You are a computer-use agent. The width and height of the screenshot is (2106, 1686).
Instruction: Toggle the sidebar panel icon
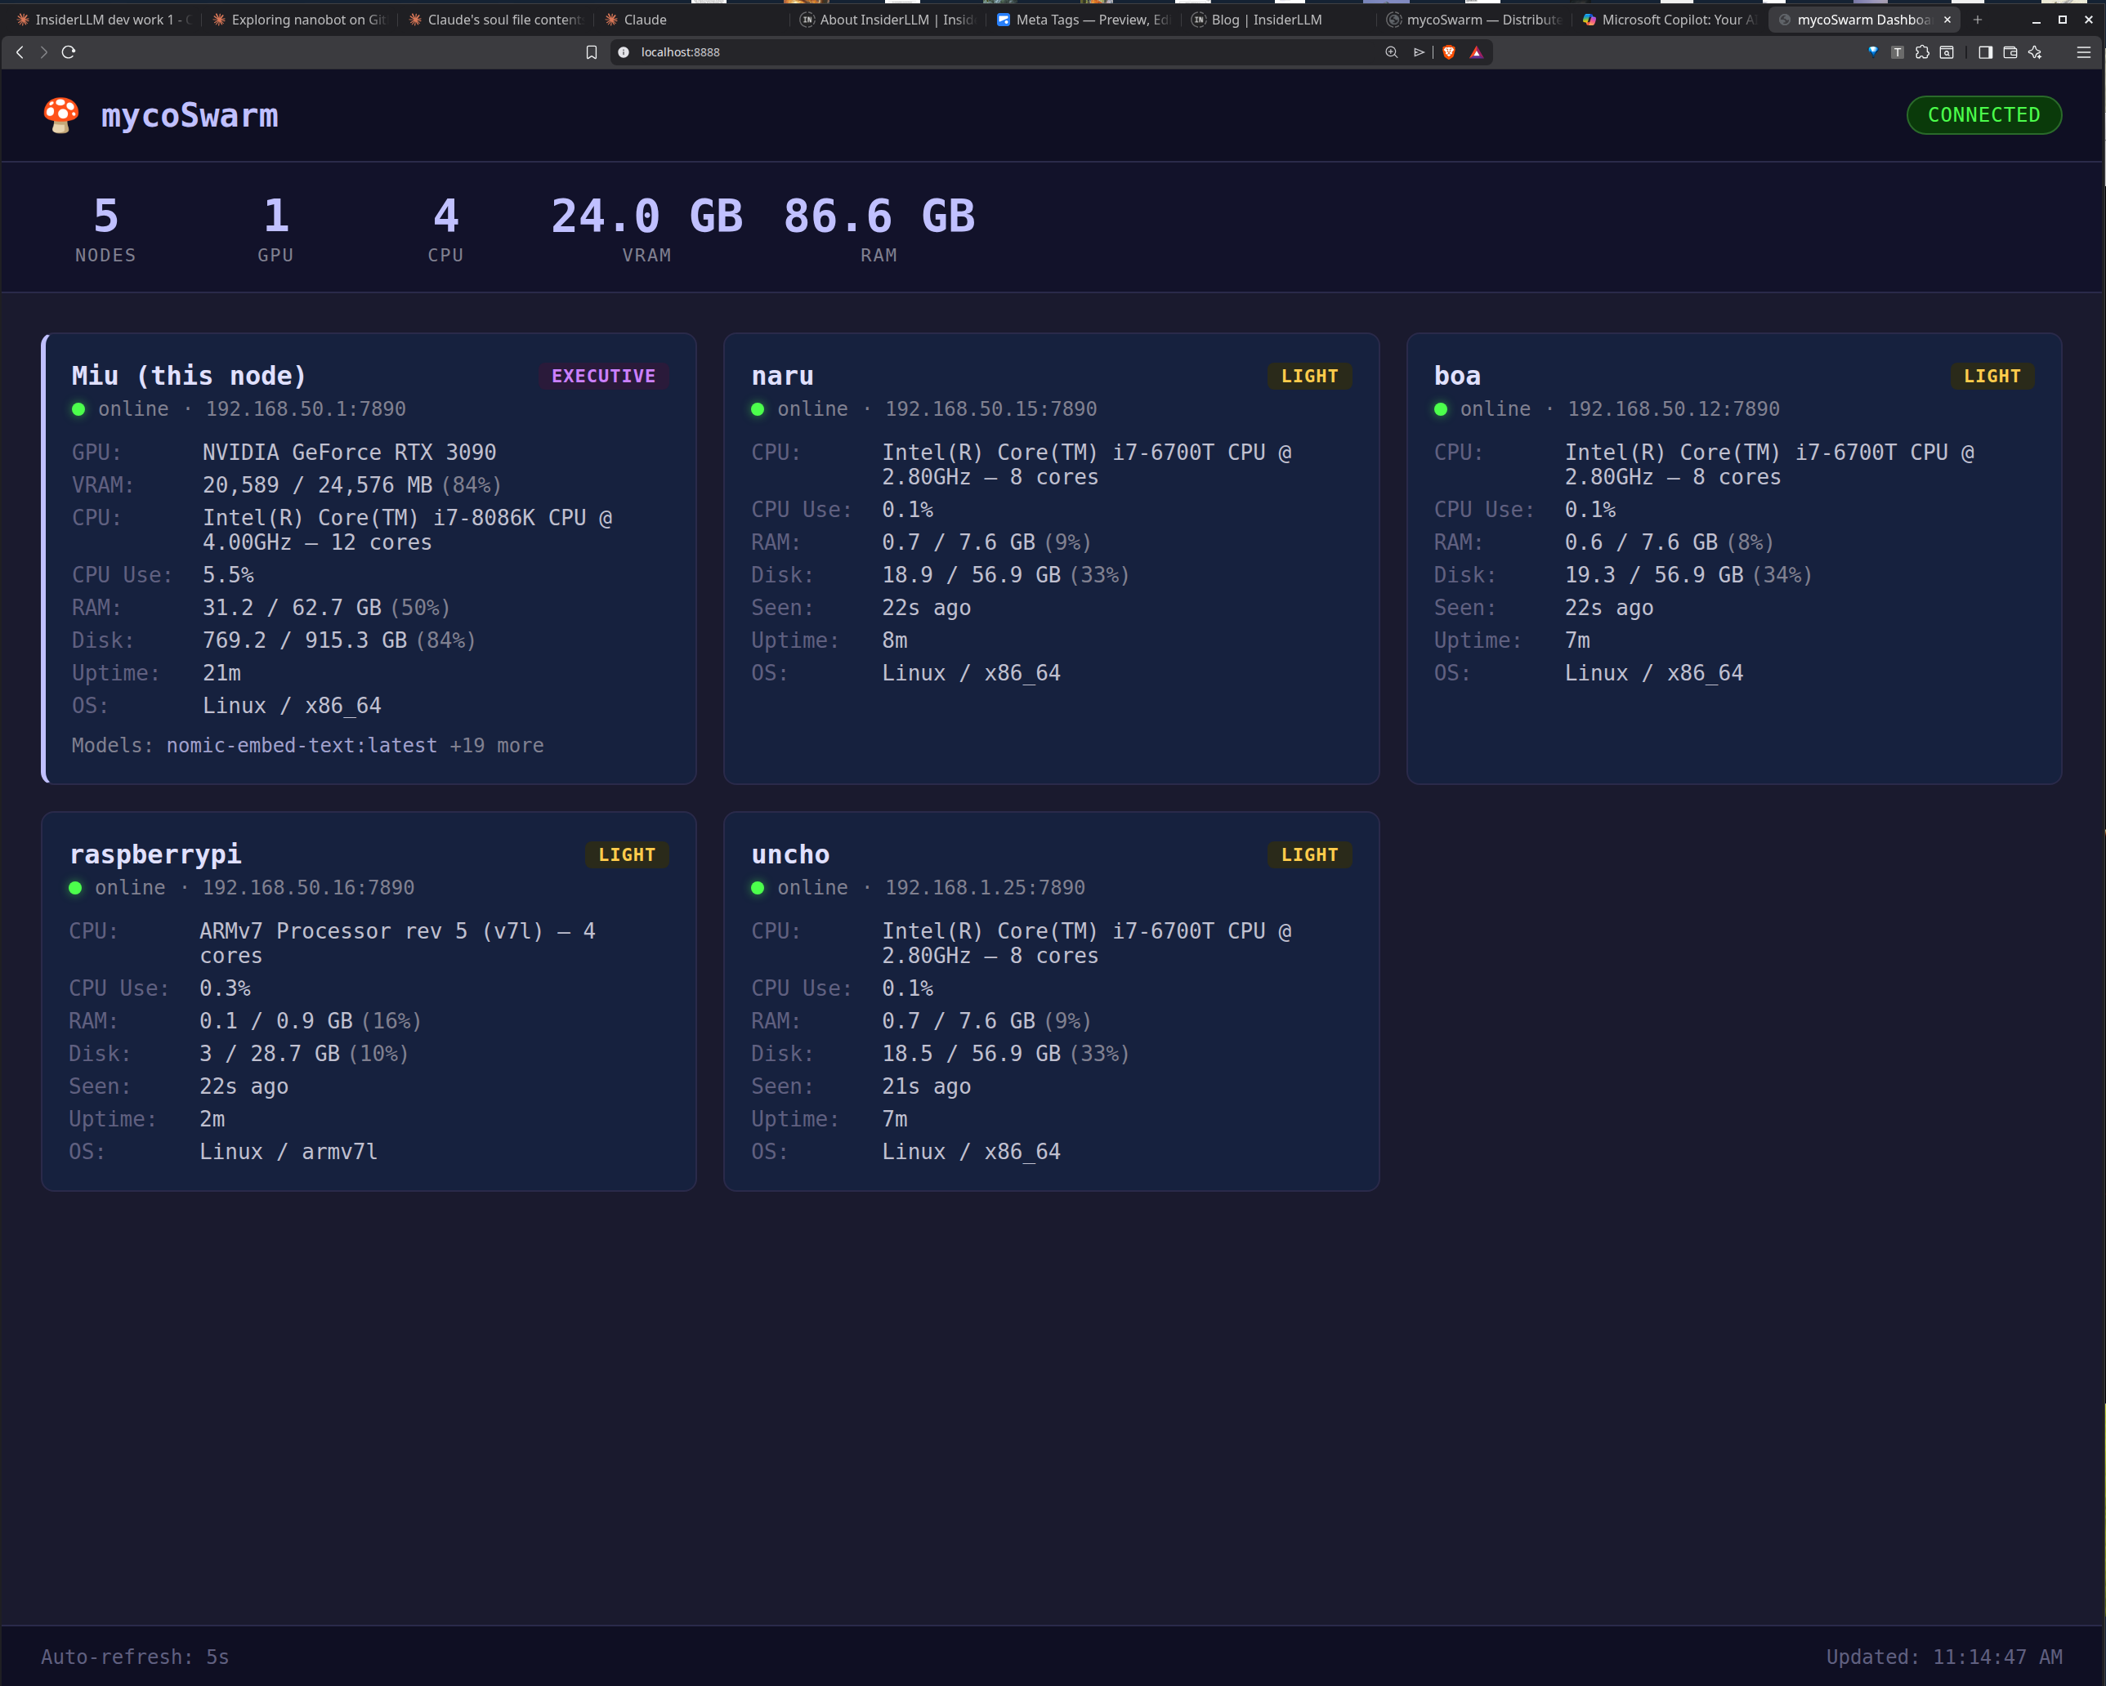point(1985,53)
